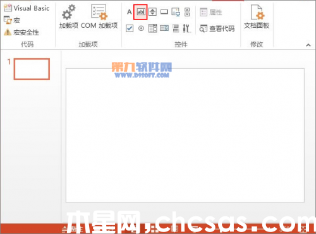Open the Visual Basic editor
This screenshot has height=234, width=316.
coord(27,8)
